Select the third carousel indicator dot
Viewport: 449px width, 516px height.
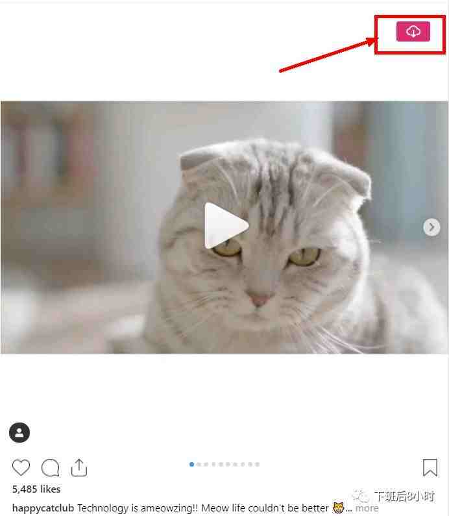tap(206, 464)
